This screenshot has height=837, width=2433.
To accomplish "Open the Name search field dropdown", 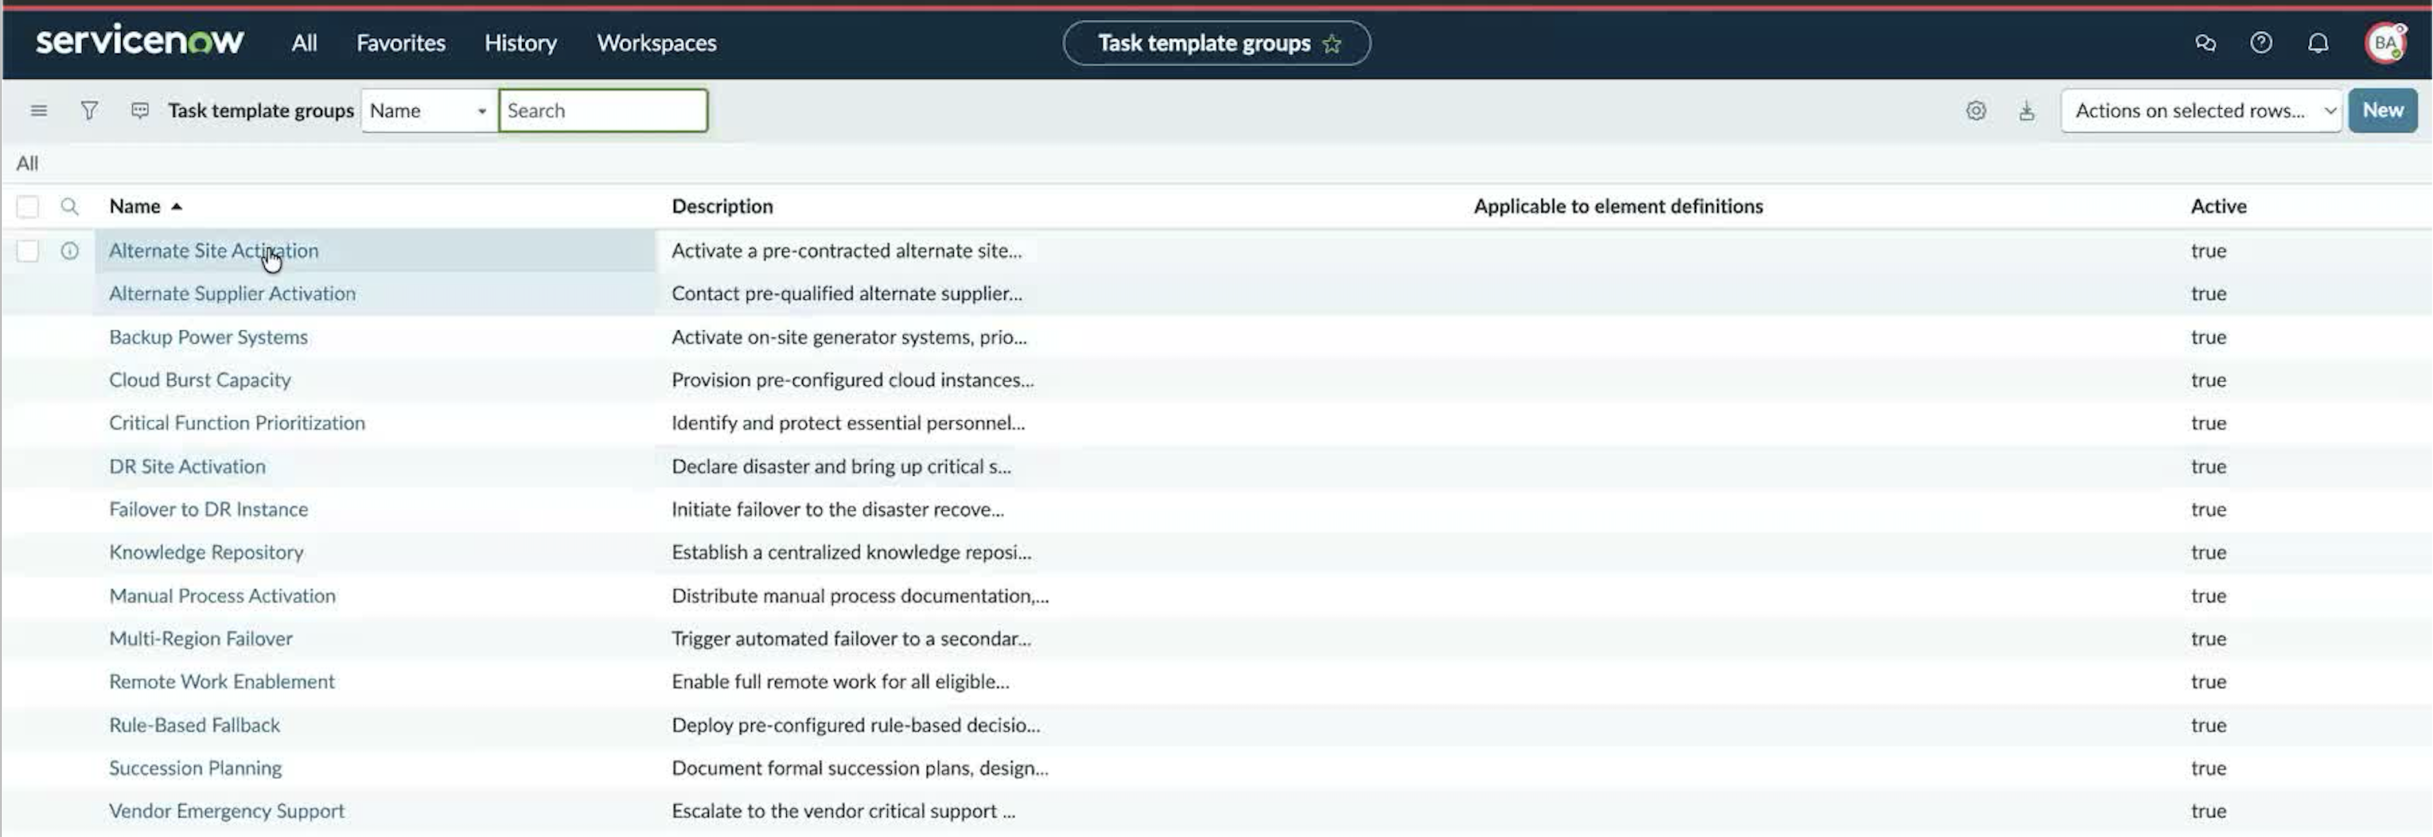I will pyautogui.click(x=429, y=111).
